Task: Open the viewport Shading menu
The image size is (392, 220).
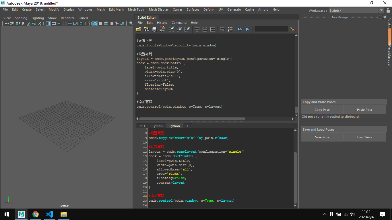Action: click(21, 18)
